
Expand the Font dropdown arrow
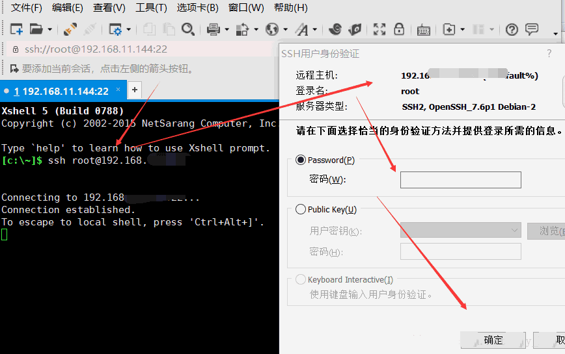click(x=315, y=29)
